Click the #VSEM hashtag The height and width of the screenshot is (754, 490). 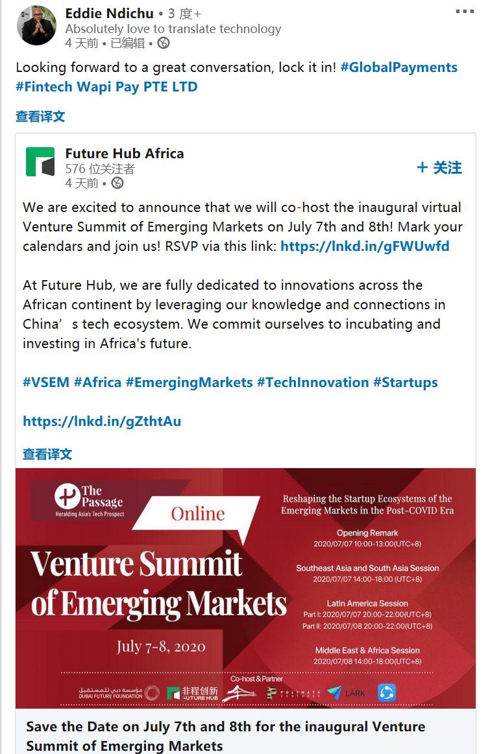pos(45,383)
